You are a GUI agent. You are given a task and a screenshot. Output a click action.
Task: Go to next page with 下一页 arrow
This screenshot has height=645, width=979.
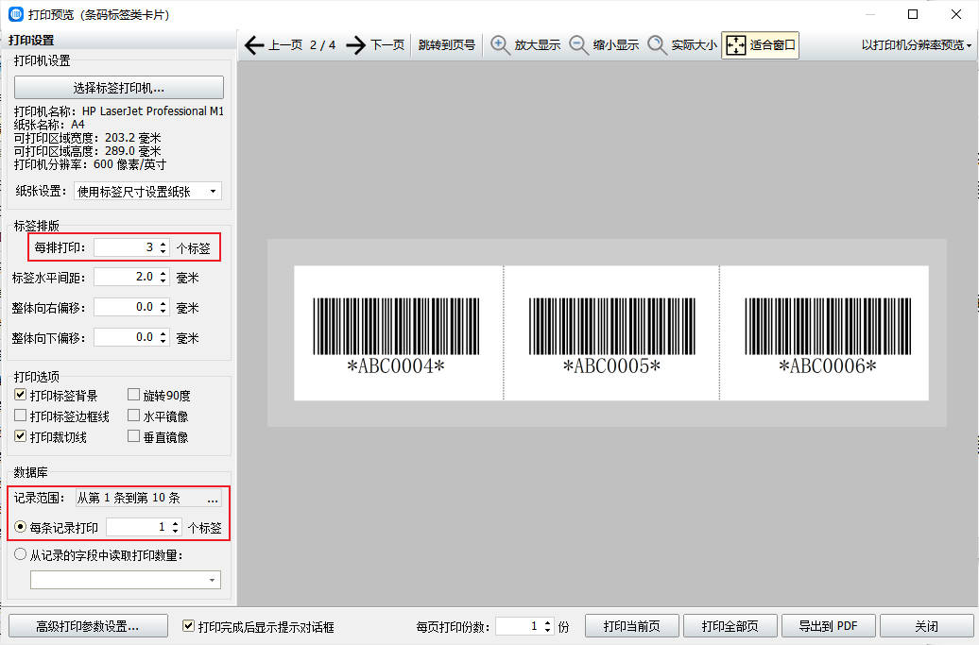click(x=375, y=45)
